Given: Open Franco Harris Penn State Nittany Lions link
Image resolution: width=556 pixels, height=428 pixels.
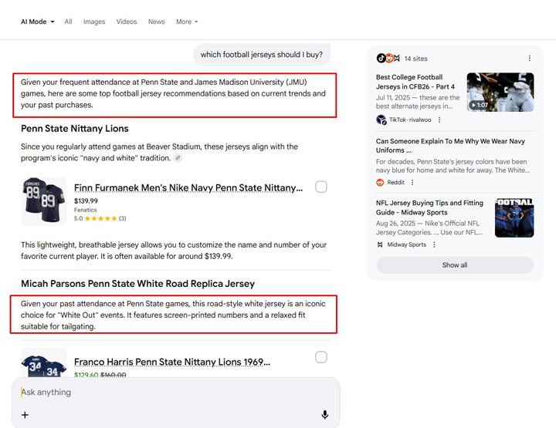Looking at the screenshot, I should pyautogui.click(x=171, y=362).
